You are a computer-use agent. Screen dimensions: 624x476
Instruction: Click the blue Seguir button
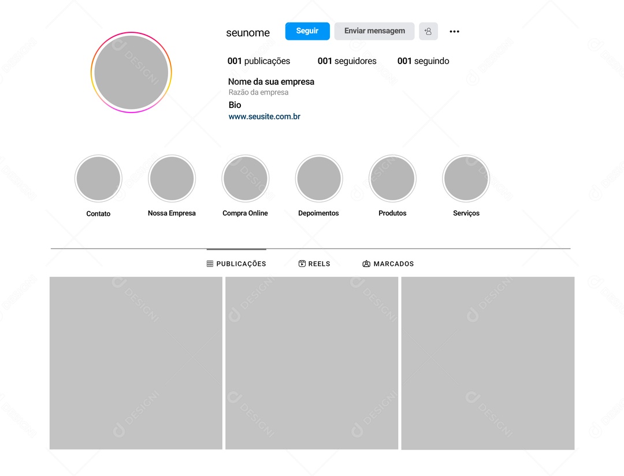pos(307,31)
